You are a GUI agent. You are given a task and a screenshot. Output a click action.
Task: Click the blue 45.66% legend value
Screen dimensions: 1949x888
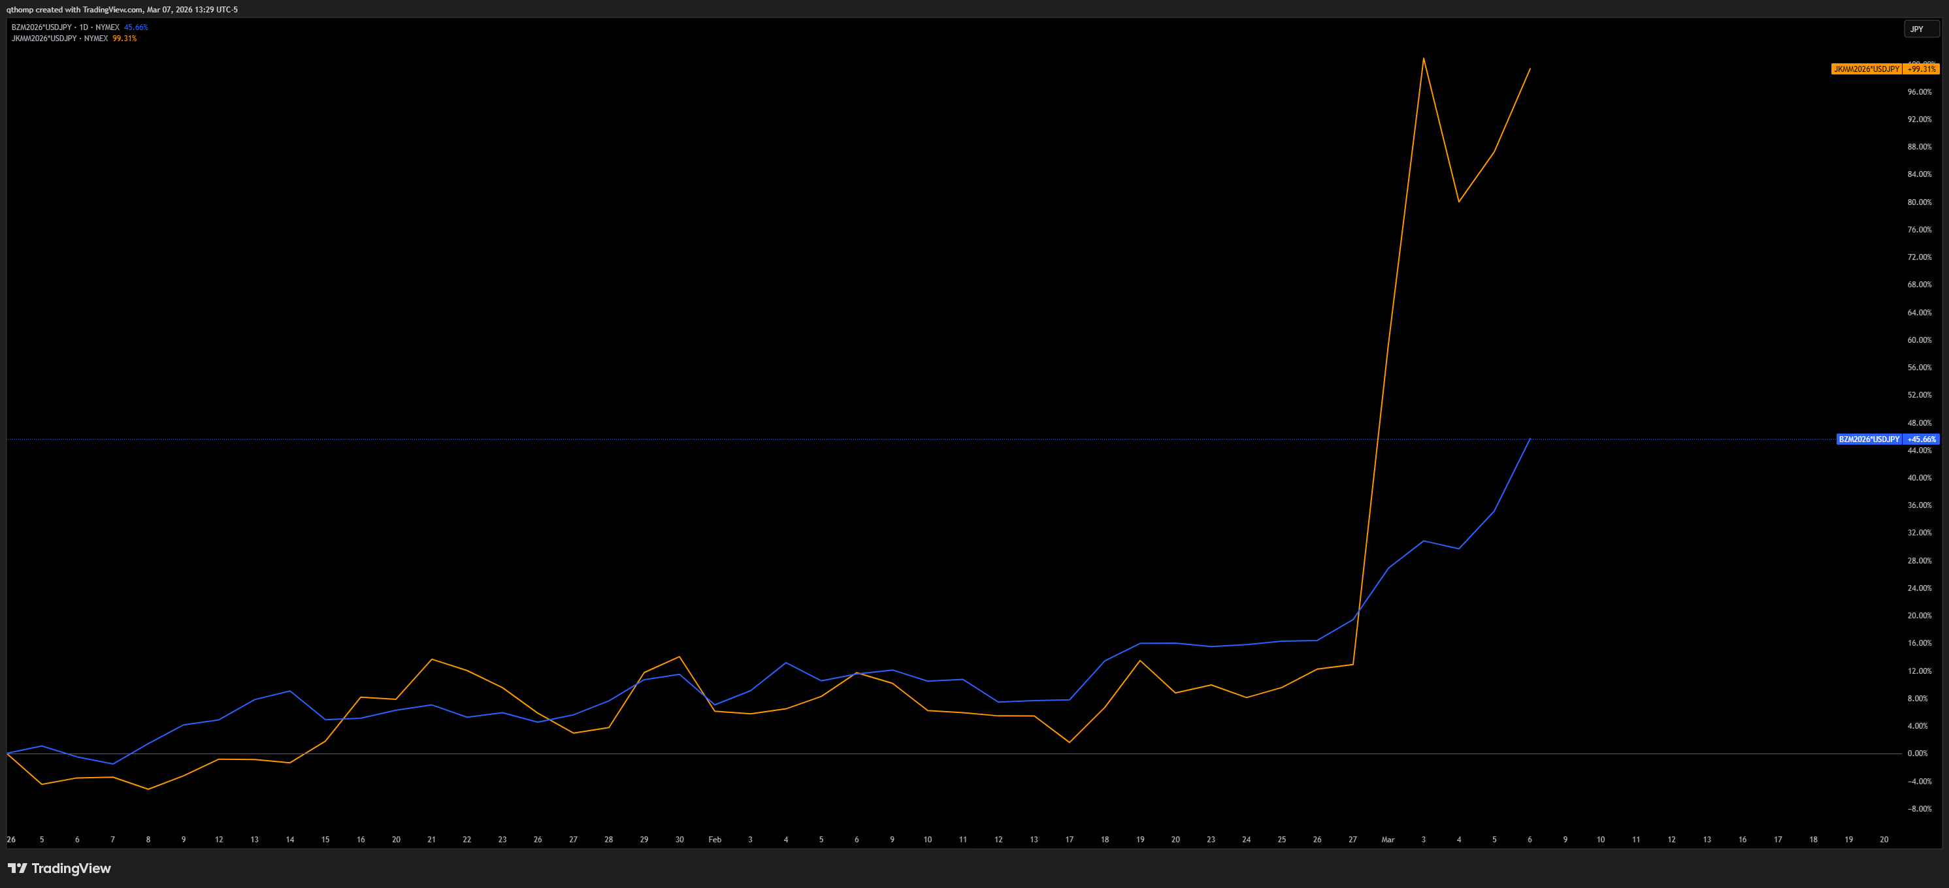pyautogui.click(x=136, y=27)
